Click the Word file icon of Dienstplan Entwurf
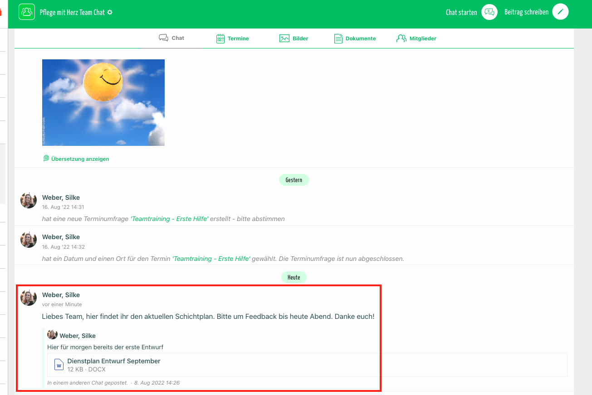This screenshot has width=592, height=395. [x=59, y=365]
